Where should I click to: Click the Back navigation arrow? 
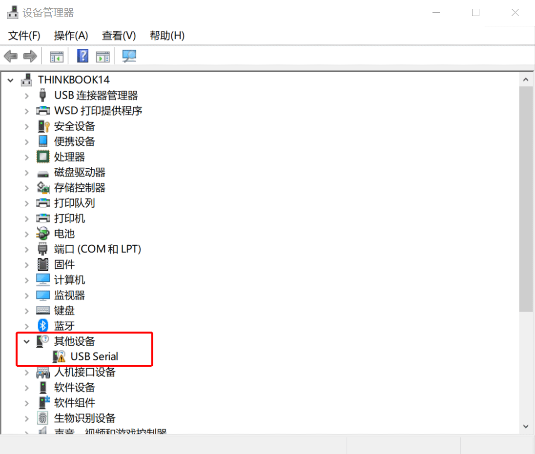(x=10, y=56)
